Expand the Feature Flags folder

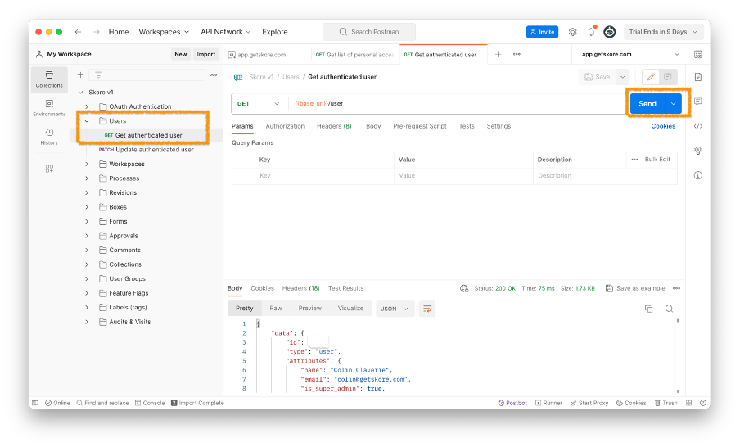click(87, 293)
